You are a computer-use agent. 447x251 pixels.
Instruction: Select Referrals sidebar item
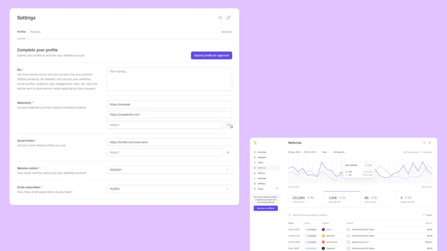267,168
